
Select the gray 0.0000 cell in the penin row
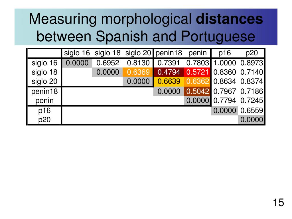click(197, 101)
